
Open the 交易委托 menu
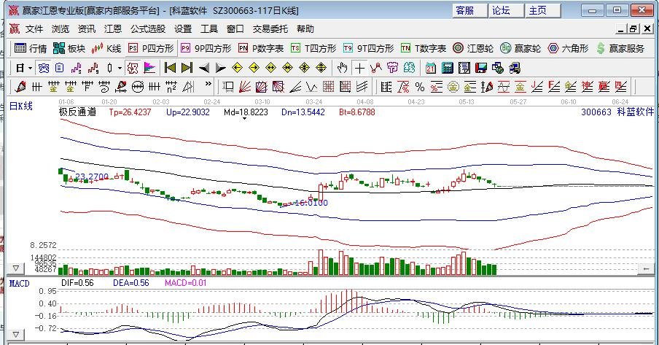pyautogui.click(x=270, y=29)
